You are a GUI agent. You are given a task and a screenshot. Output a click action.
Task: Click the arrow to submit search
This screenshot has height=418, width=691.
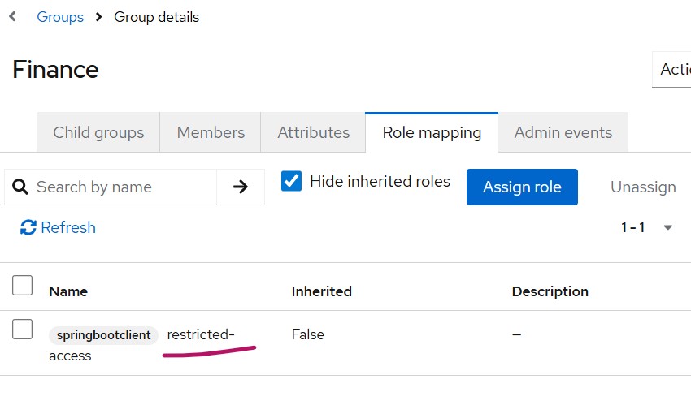point(240,187)
